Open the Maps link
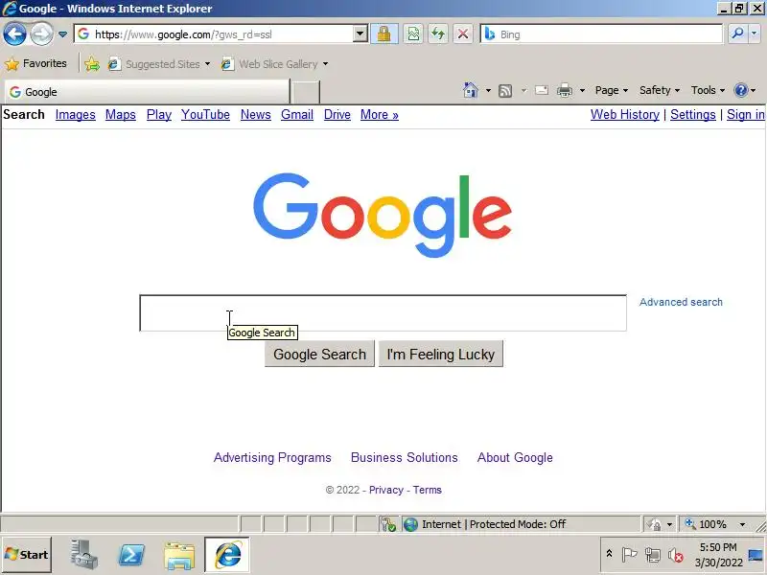 click(121, 114)
